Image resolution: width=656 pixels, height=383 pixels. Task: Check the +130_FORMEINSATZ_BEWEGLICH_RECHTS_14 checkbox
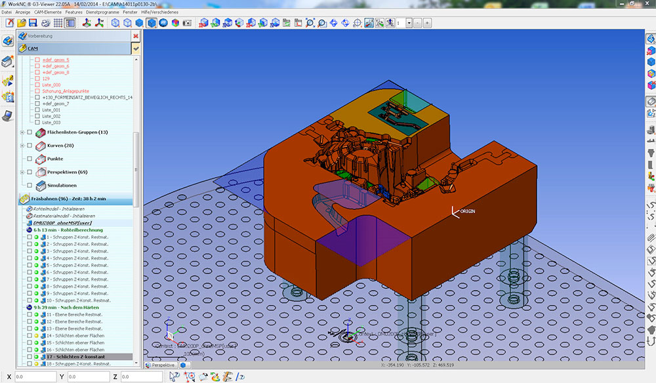click(x=37, y=98)
